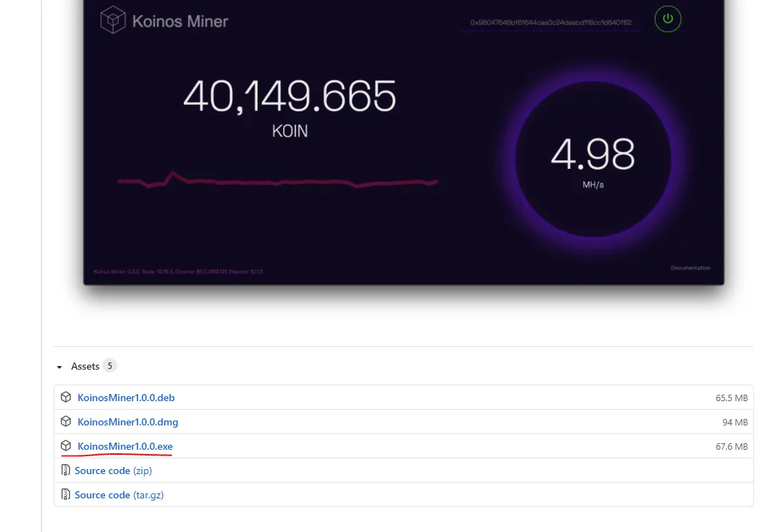Click the 94 MB file size
769x532 pixels.
(735, 423)
